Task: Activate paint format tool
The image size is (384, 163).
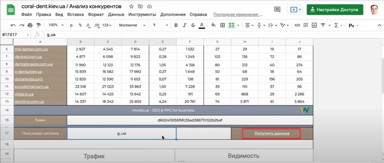Action: tap(39, 25)
